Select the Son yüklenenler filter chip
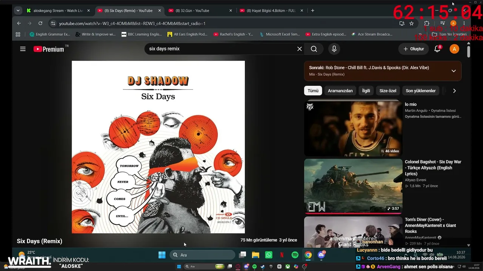 (421, 91)
